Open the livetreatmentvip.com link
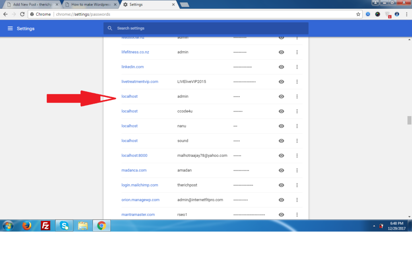412x275 pixels. (140, 82)
